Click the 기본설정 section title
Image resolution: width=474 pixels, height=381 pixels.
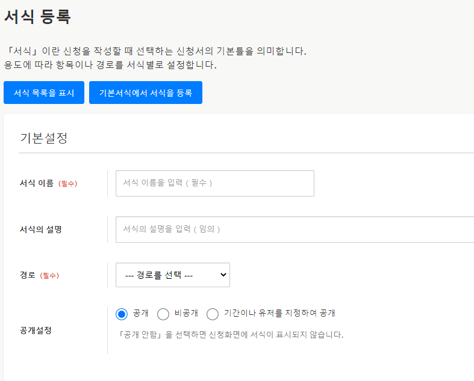[43, 138]
